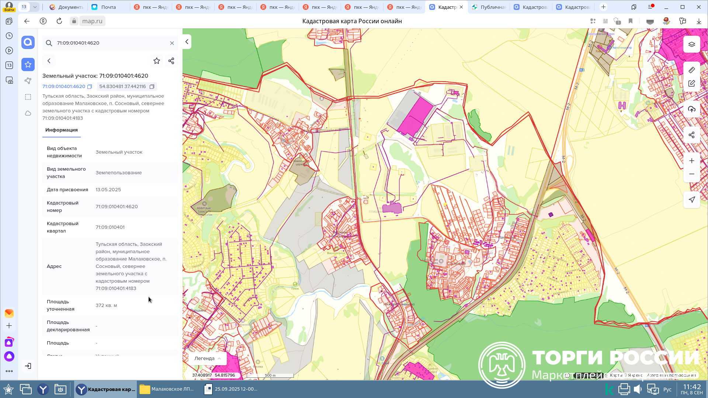Zoom in on the map
Viewport: 708px width, 398px height.
coord(691,161)
